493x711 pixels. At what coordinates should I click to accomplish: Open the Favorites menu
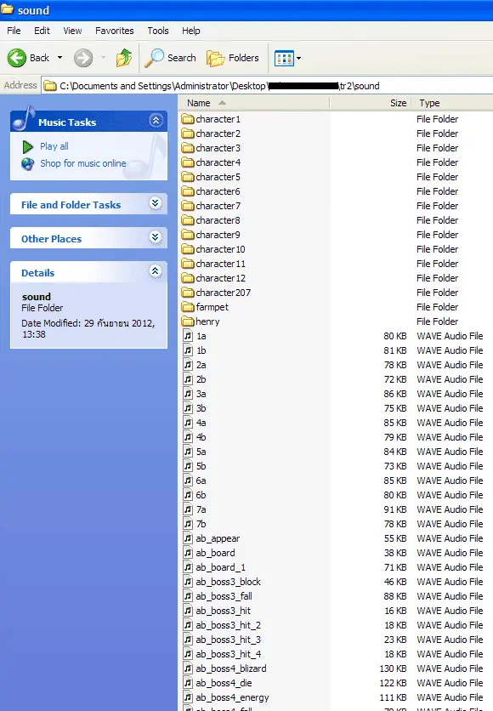click(x=114, y=31)
